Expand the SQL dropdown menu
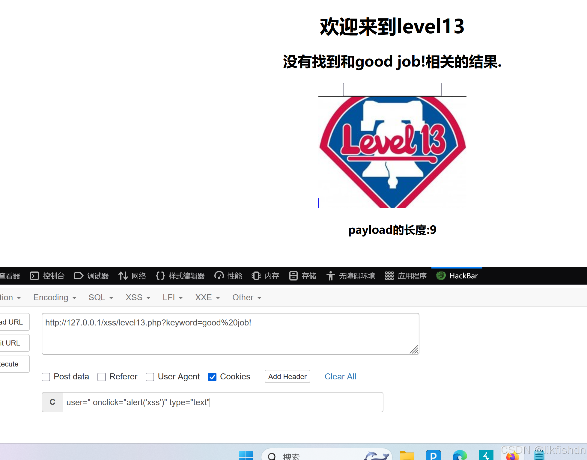Screen dimensions: 587x460 coord(101,298)
